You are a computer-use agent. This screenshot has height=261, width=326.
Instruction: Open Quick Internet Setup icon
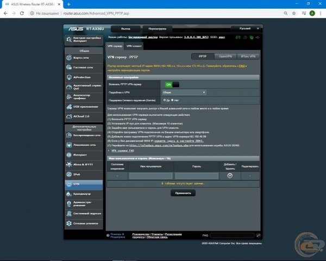(69, 39)
